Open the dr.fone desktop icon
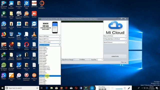 (19, 25)
